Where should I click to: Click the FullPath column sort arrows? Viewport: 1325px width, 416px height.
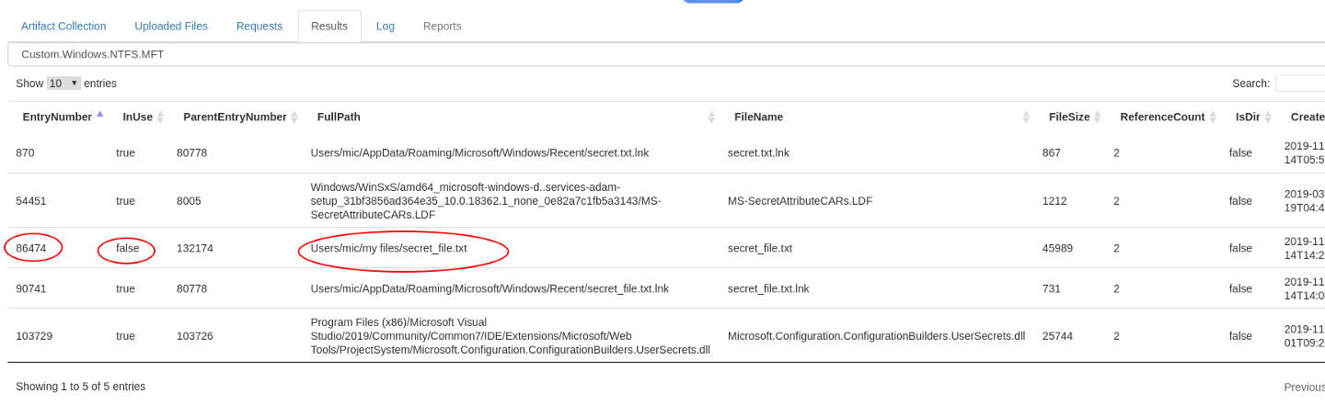tap(711, 118)
